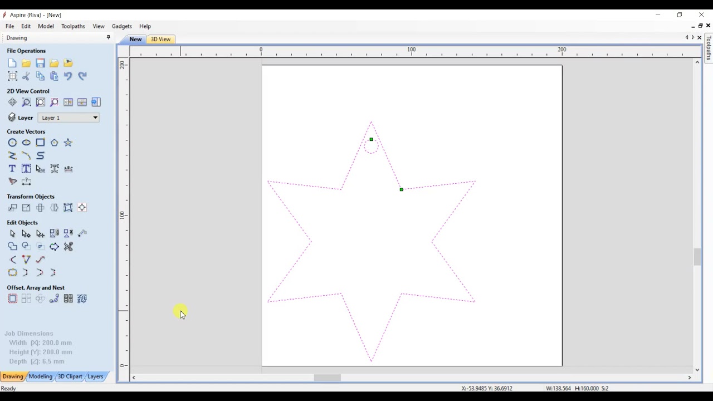Screen dimensions: 713x401
Task: Click the Draw Star tool
Action: click(68, 143)
